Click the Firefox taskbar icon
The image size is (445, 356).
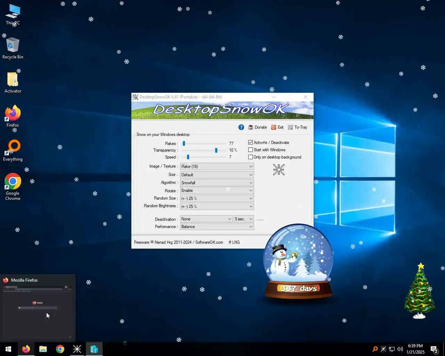coord(26,349)
